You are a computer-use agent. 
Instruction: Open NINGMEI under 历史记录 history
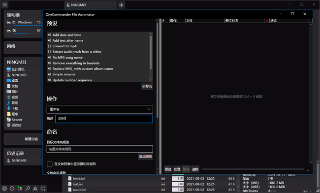coord(17,161)
